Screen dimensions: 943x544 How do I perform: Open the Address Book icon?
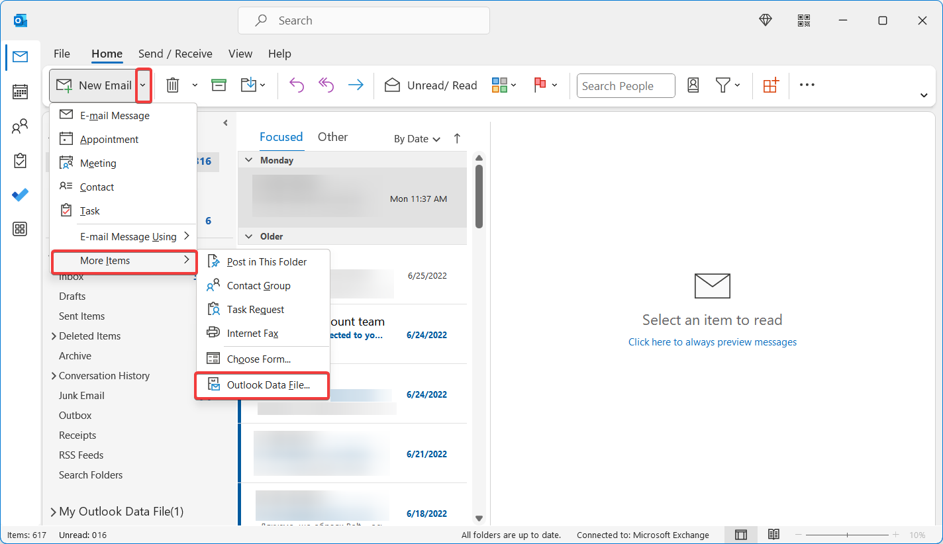pos(693,85)
